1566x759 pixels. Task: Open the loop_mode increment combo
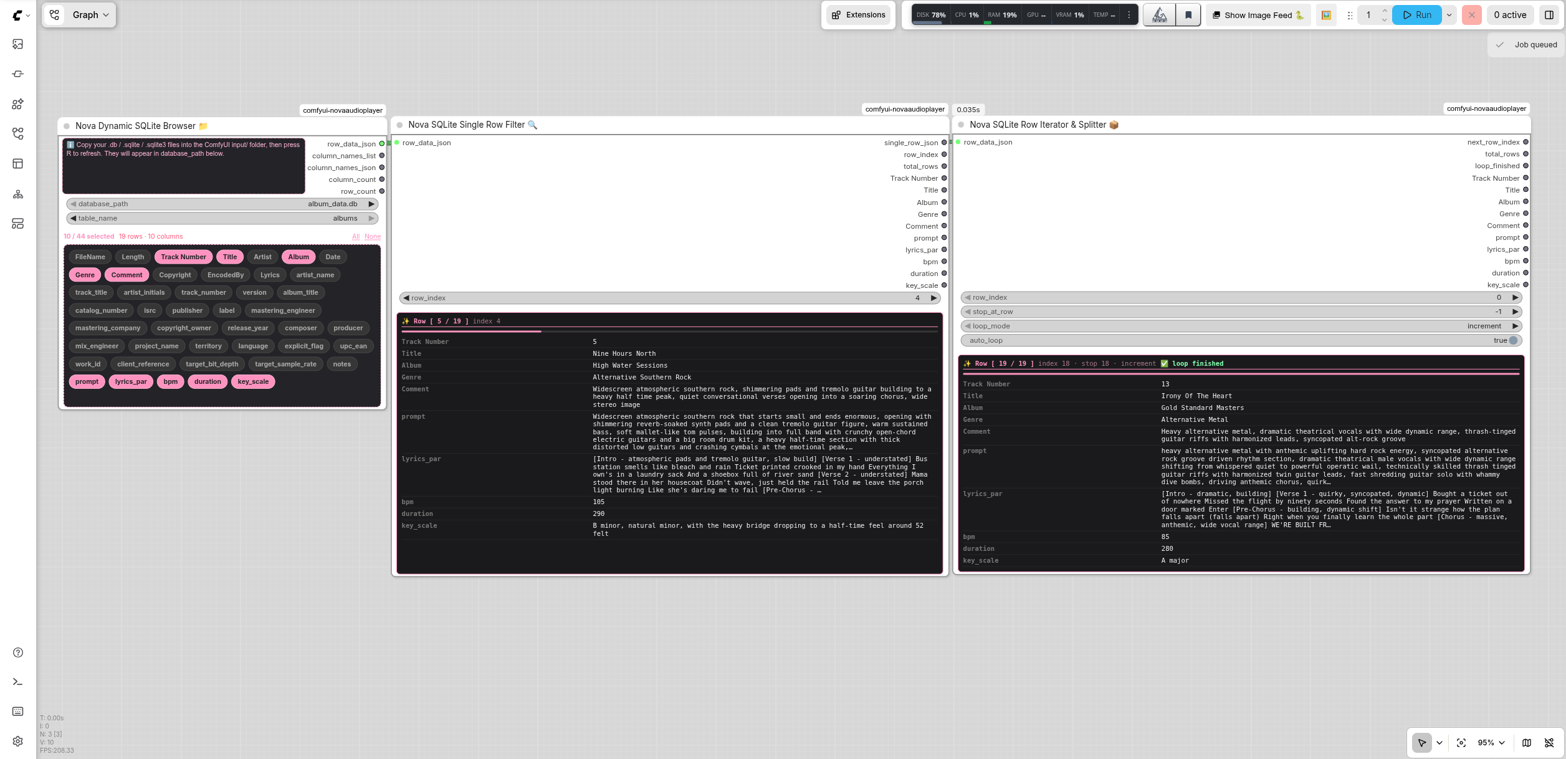click(x=1241, y=326)
